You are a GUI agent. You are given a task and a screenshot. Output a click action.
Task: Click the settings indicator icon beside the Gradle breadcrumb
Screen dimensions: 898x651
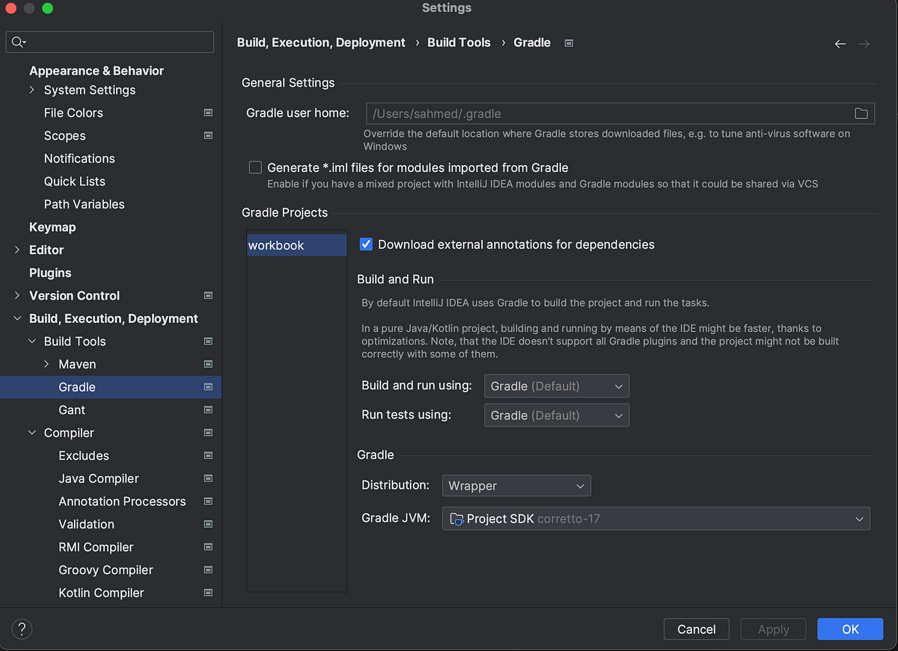[x=568, y=43]
